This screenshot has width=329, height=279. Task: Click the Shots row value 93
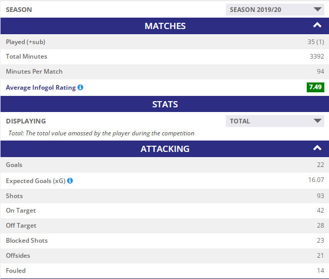pyautogui.click(x=320, y=196)
